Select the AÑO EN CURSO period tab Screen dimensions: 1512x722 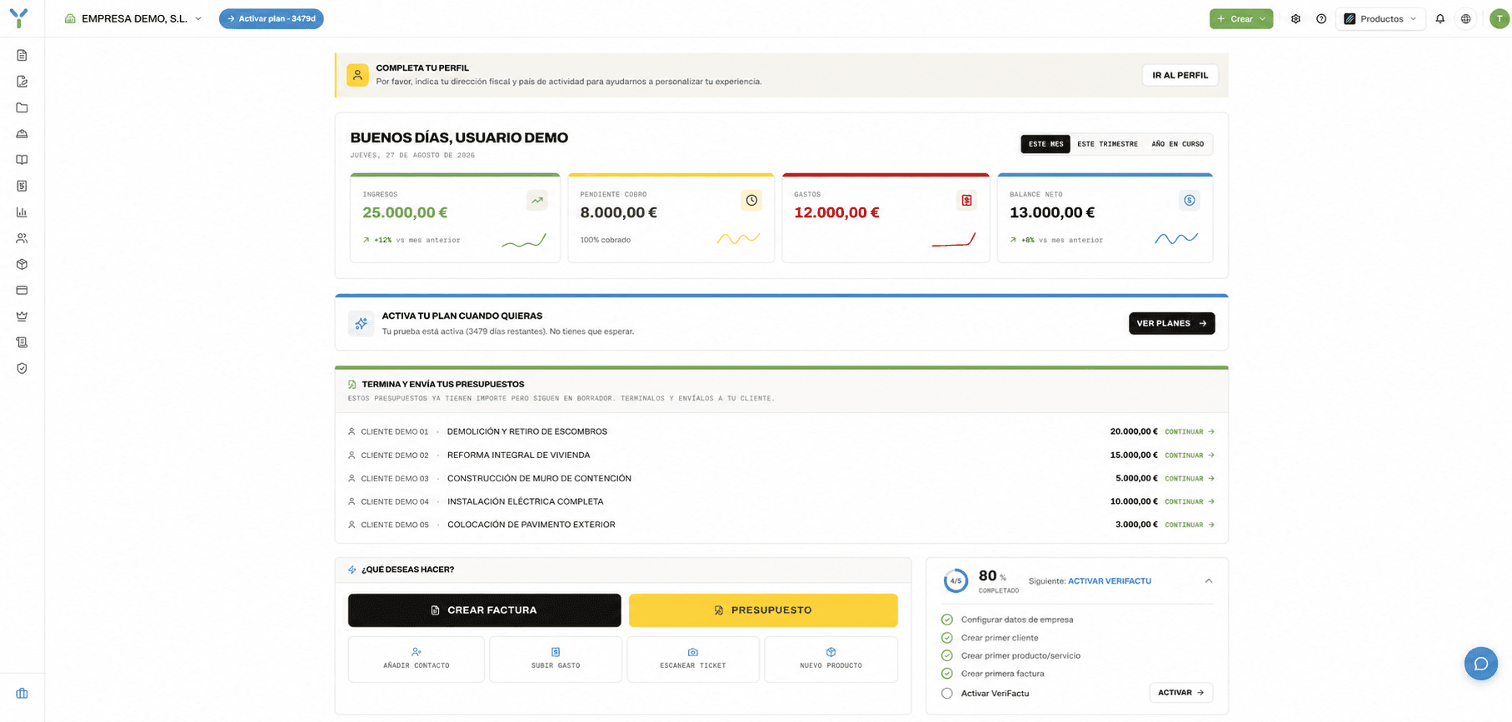[x=1177, y=144]
